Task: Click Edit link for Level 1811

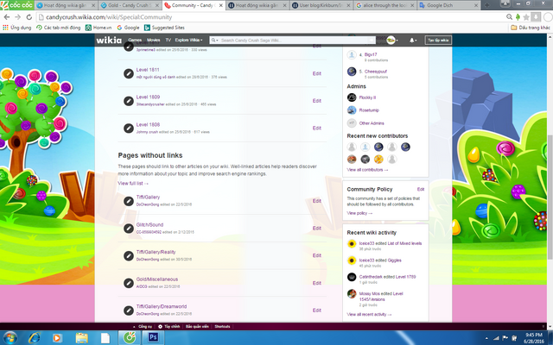Action: coord(317,73)
